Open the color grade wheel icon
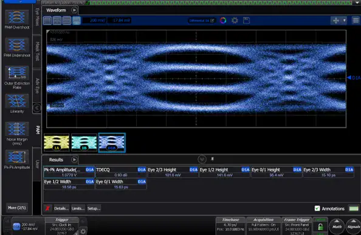Viewport: 361px width, 235px height. (x=223, y=21)
